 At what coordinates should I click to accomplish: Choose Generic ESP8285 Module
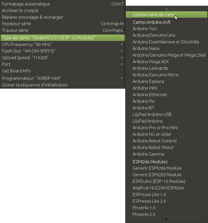[166, 175]
